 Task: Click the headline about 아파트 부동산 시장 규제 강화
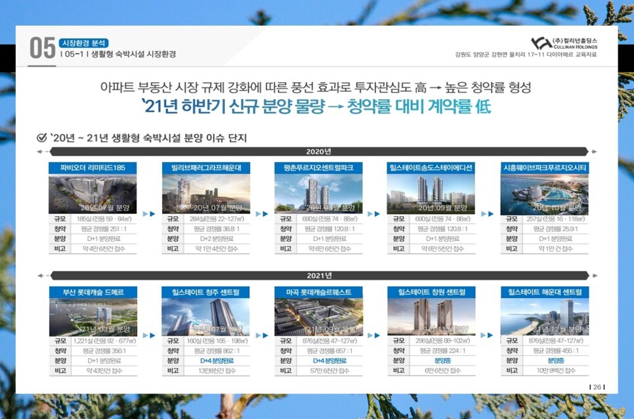tap(316, 87)
